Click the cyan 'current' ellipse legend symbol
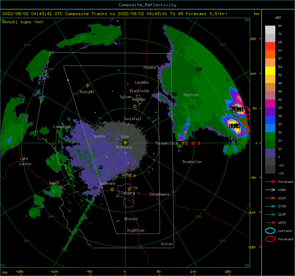 pos(270,231)
